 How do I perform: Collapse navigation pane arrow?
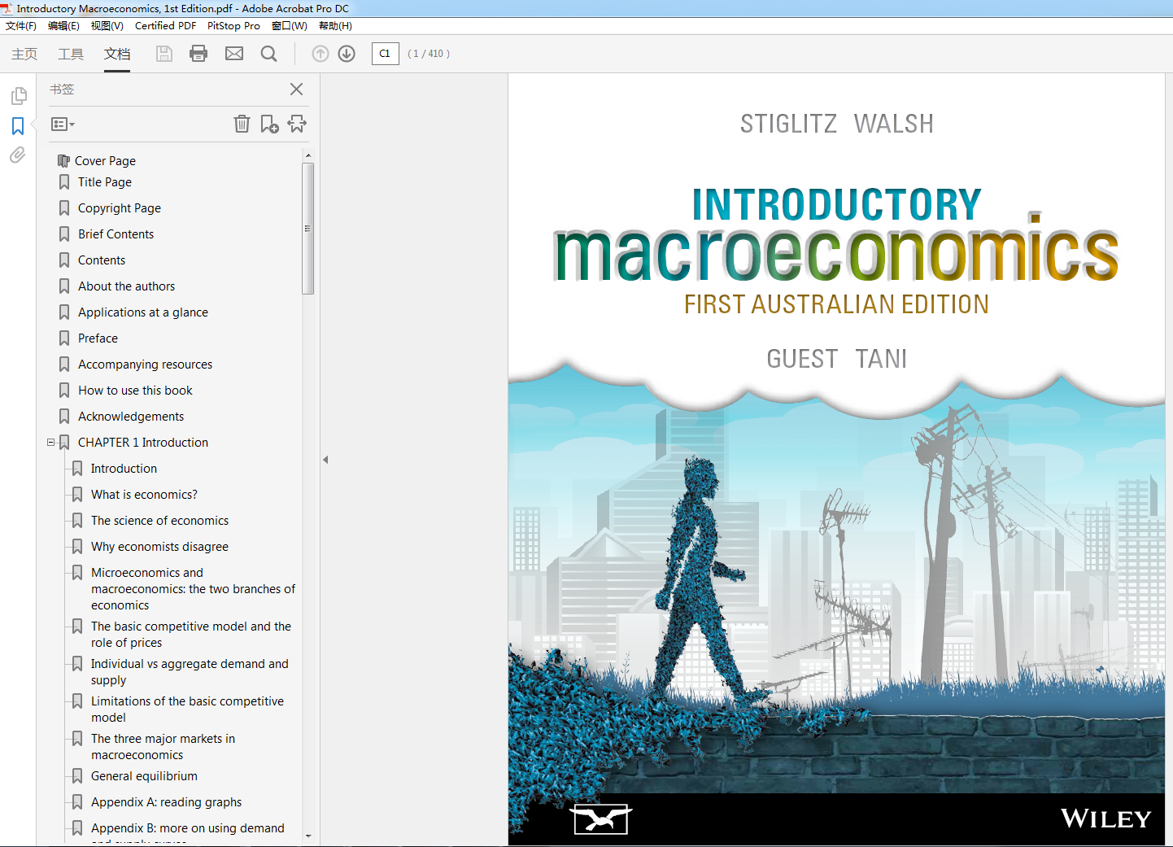[325, 460]
